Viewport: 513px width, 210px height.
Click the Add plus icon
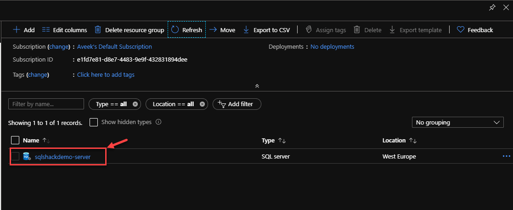coord(17,30)
